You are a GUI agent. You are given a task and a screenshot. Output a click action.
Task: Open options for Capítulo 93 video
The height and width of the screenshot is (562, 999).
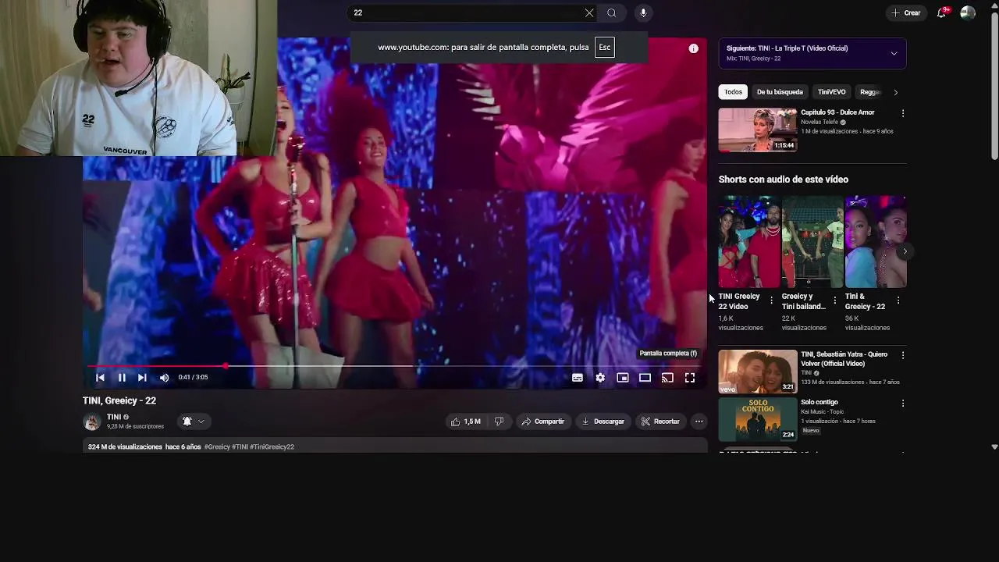click(903, 113)
